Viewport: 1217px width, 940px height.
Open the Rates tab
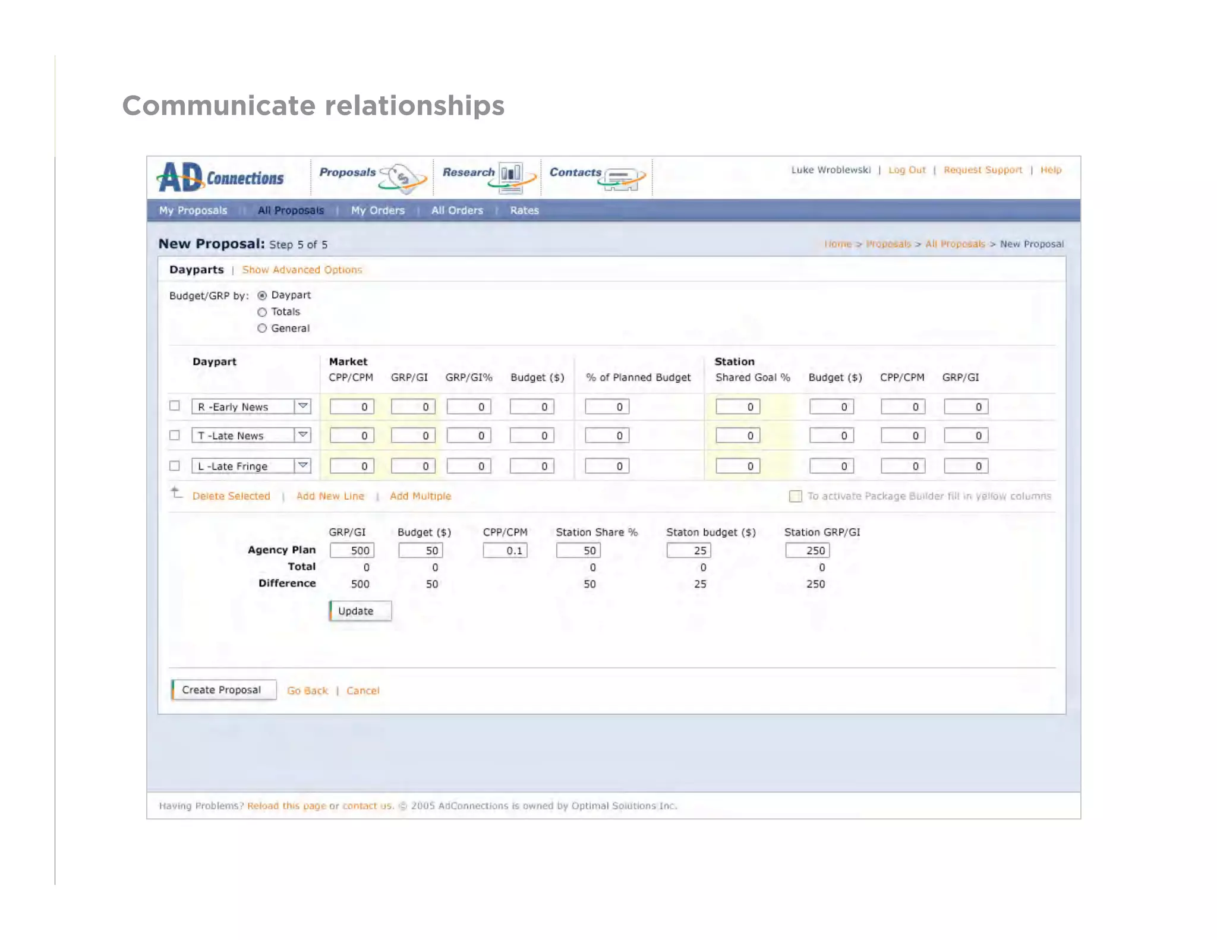point(524,210)
